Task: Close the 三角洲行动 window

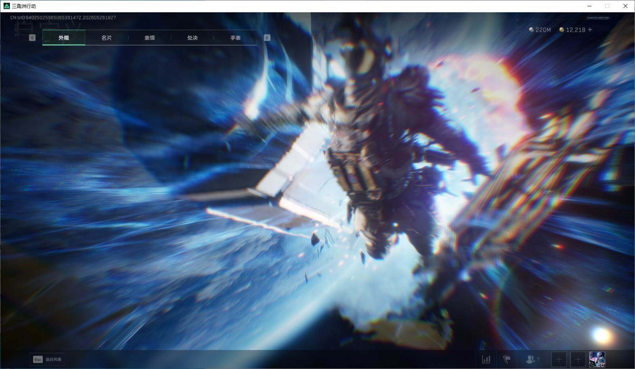Action: coord(625,6)
